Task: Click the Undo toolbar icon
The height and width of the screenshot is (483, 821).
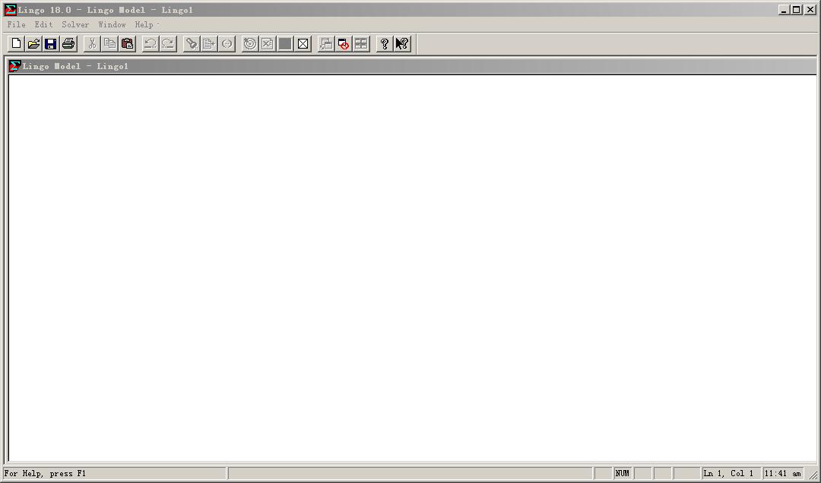Action: click(x=151, y=44)
